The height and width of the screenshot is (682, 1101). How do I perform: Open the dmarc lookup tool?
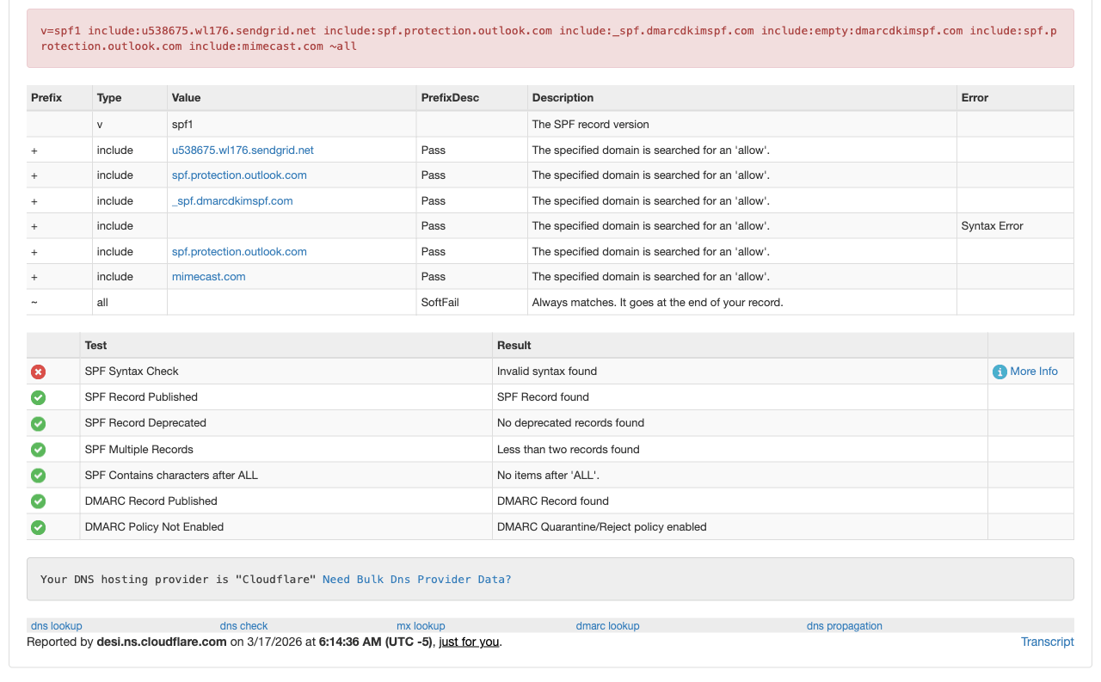pos(607,625)
